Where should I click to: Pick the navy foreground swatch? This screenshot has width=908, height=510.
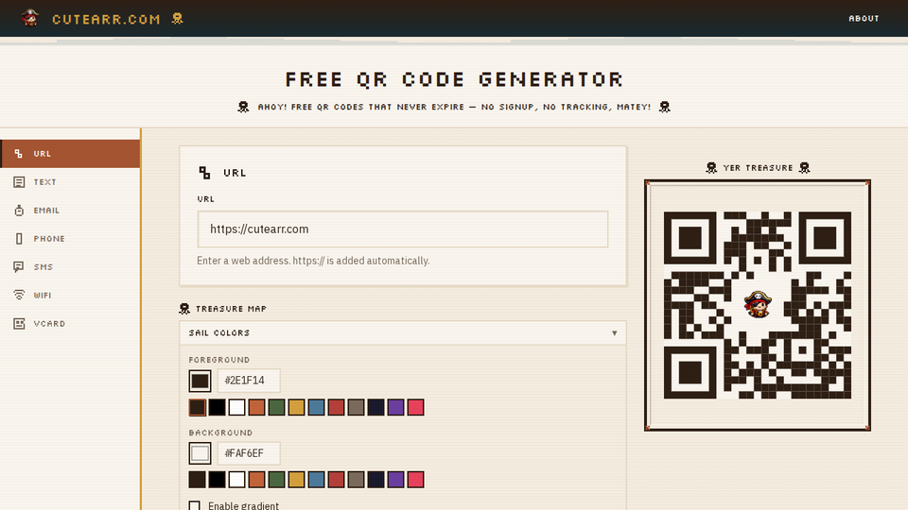[375, 407]
